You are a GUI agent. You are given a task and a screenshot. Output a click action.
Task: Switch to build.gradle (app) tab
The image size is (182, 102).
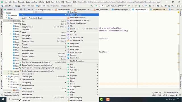coord(44,9)
